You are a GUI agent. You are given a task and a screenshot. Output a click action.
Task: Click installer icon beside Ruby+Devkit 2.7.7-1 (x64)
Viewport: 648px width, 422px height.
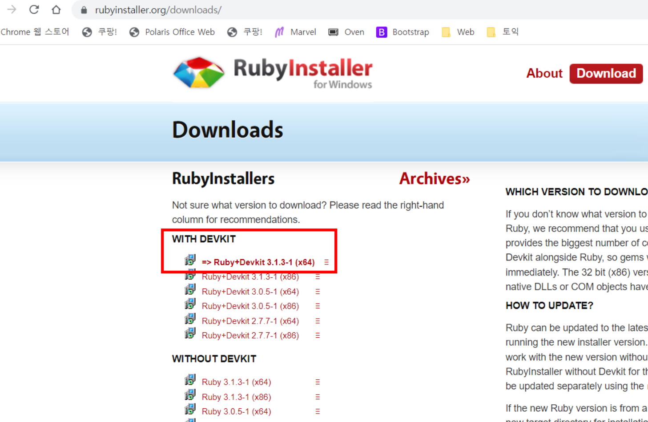[190, 319]
